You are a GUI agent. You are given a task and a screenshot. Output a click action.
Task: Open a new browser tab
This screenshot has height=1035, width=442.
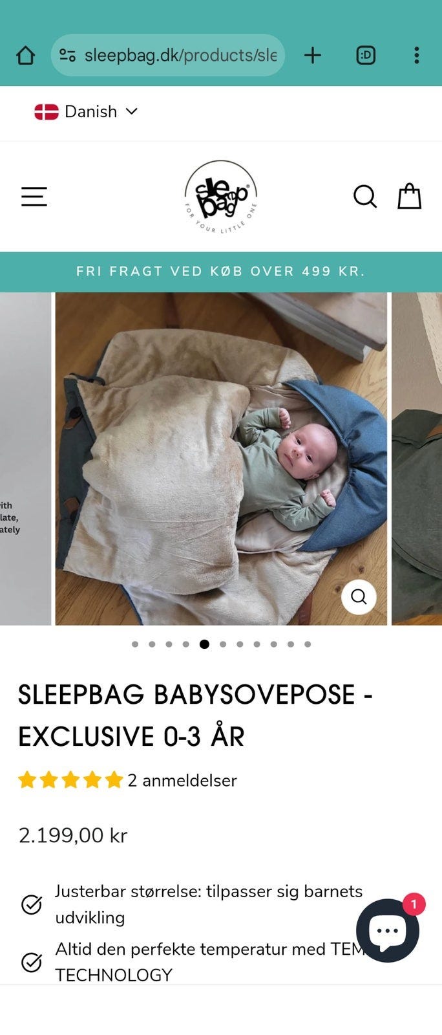tap(313, 56)
